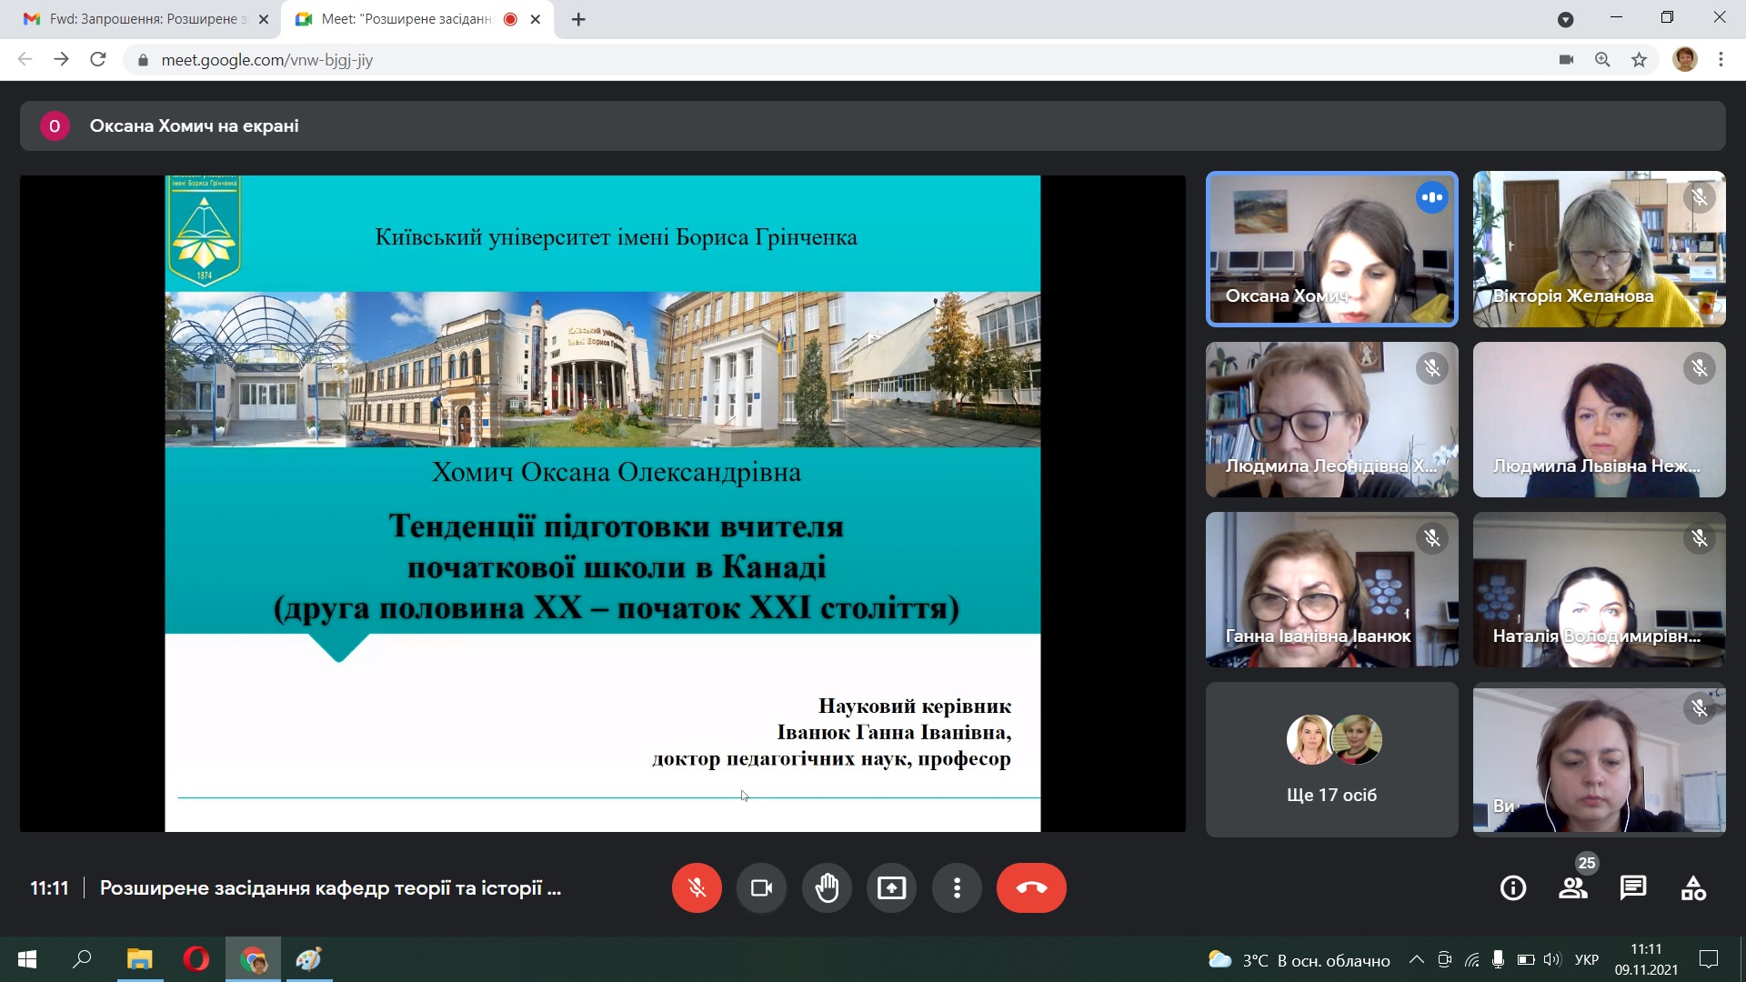The image size is (1746, 982).
Task: Open the meeting details info icon
Action: point(1513,887)
